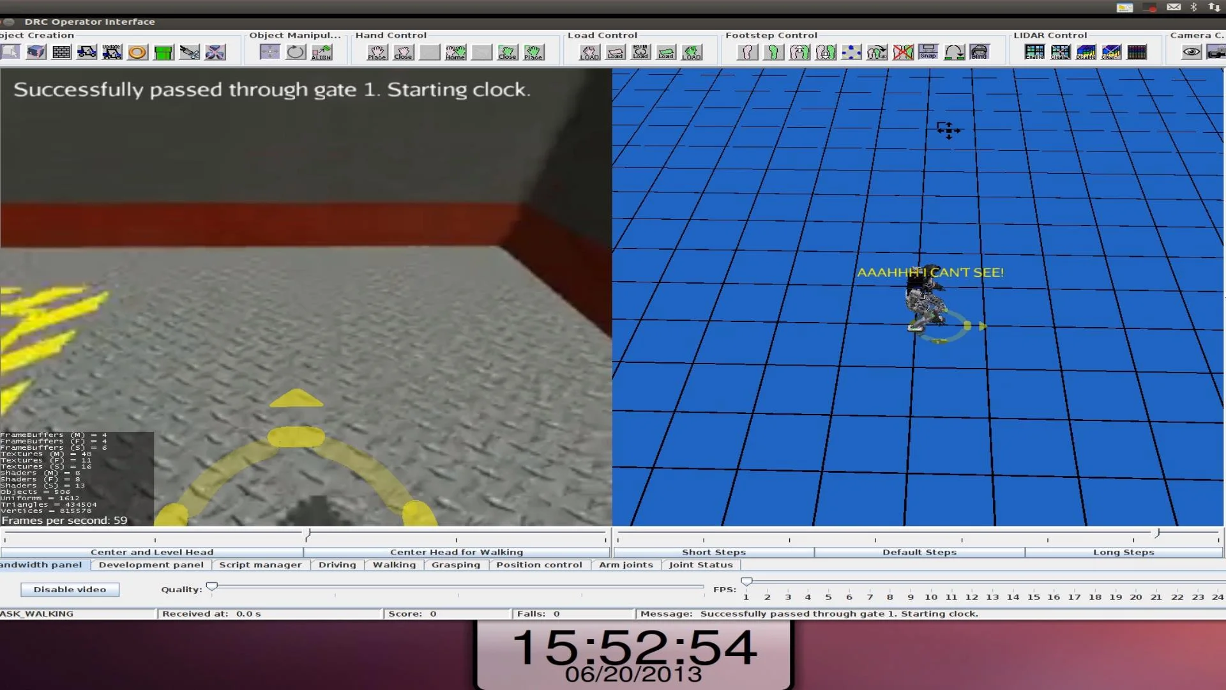Viewport: 1226px width, 690px height.
Task: Click the 'Frames per second: 59' readout
Action: 64,521
